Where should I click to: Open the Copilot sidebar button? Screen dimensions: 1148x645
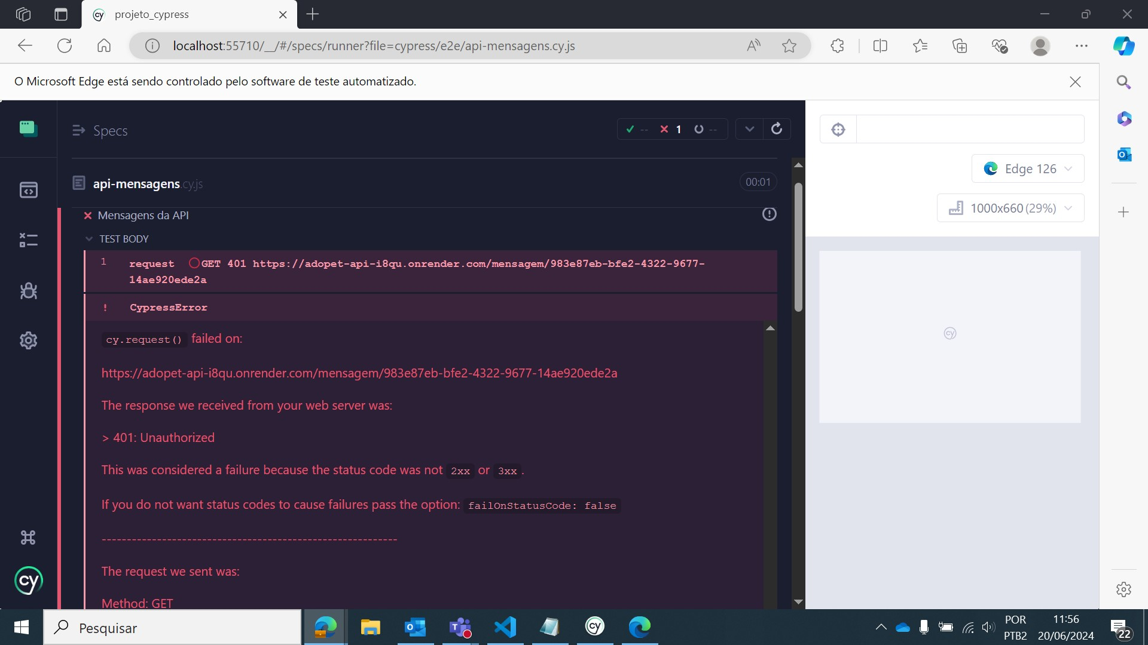1124,46
